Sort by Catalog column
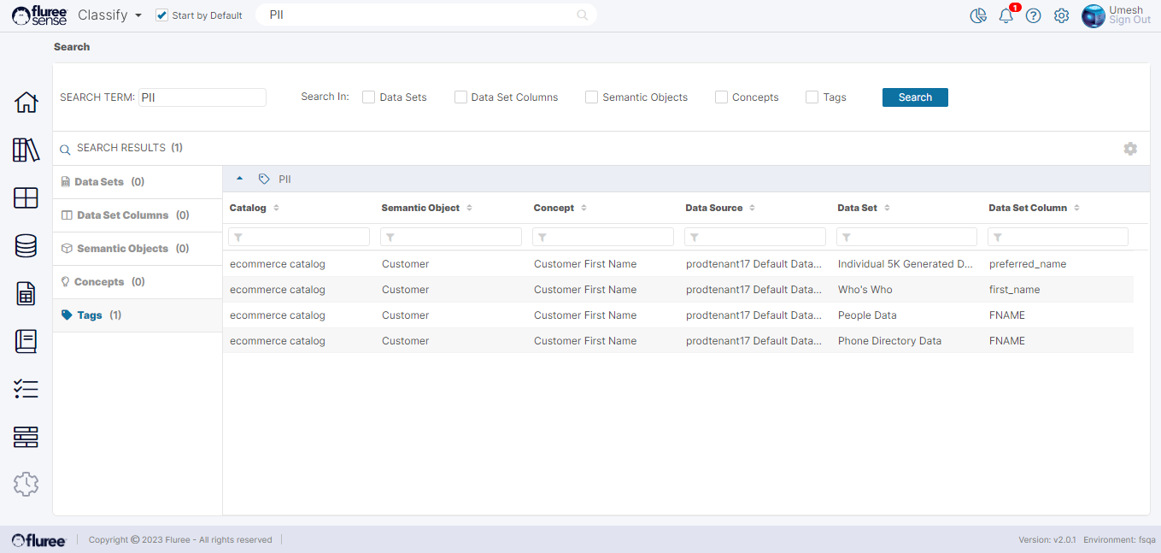 (276, 208)
